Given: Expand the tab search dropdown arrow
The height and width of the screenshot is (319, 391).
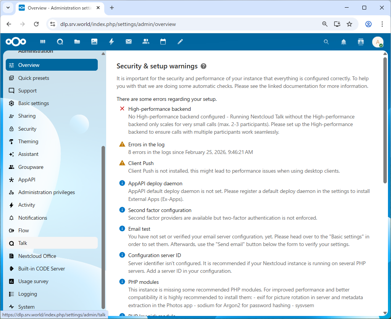Looking at the screenshot, I should point(8,8).
